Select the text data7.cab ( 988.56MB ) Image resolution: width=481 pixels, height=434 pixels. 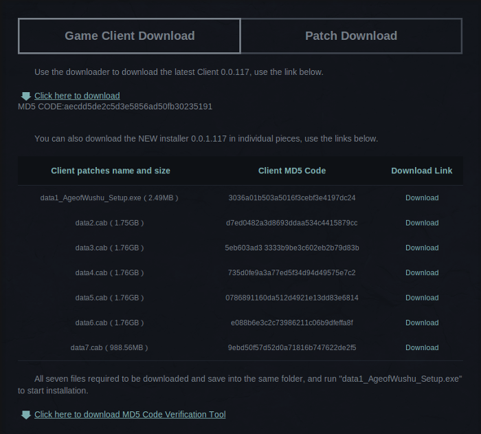(x=109, y=348)
